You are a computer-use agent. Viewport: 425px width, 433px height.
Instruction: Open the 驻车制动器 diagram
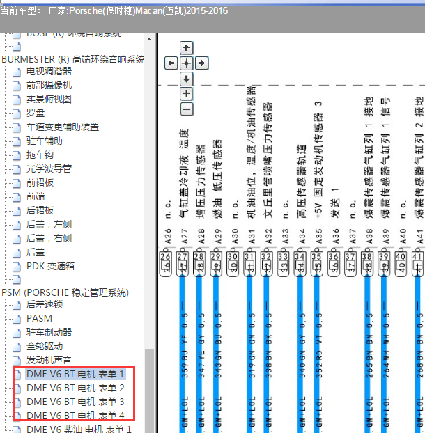[49, 332]
